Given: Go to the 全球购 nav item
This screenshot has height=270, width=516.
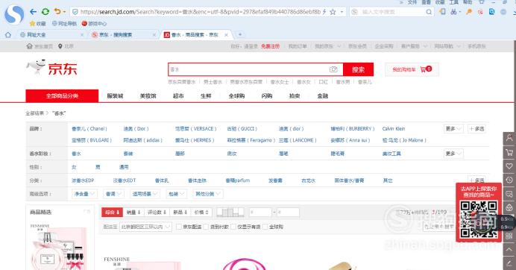Looking at the screenshot, I should coord(236,96).
